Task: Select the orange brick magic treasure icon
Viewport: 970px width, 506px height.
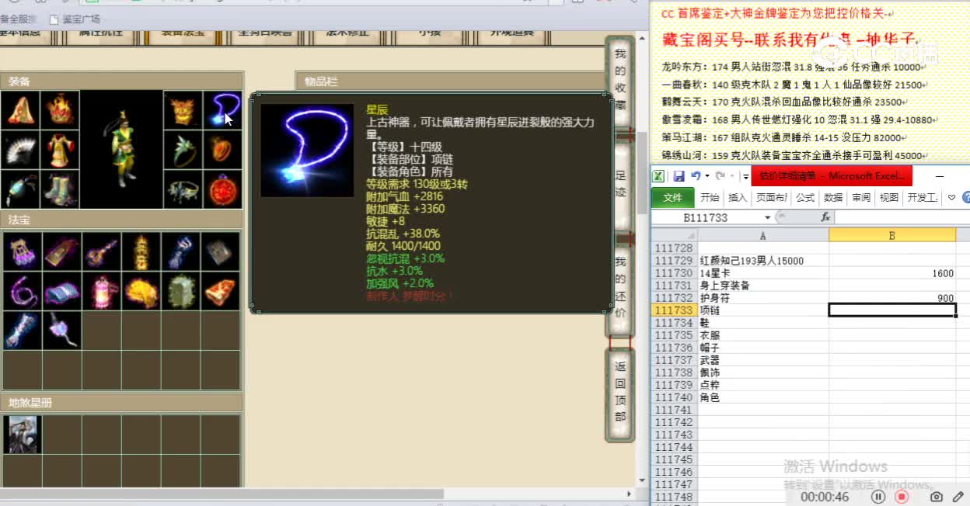Action: coord(220,291)
